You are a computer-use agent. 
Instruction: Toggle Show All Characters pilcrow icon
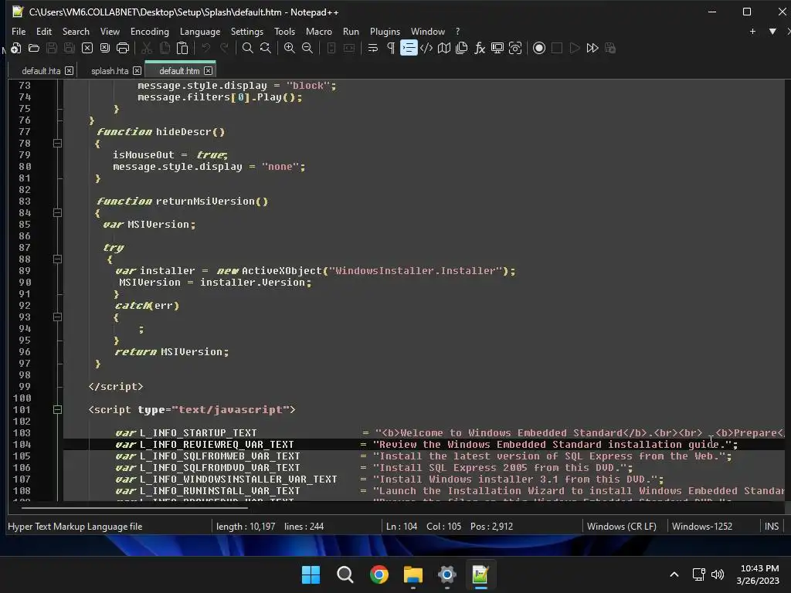click(x=390, y=48)
